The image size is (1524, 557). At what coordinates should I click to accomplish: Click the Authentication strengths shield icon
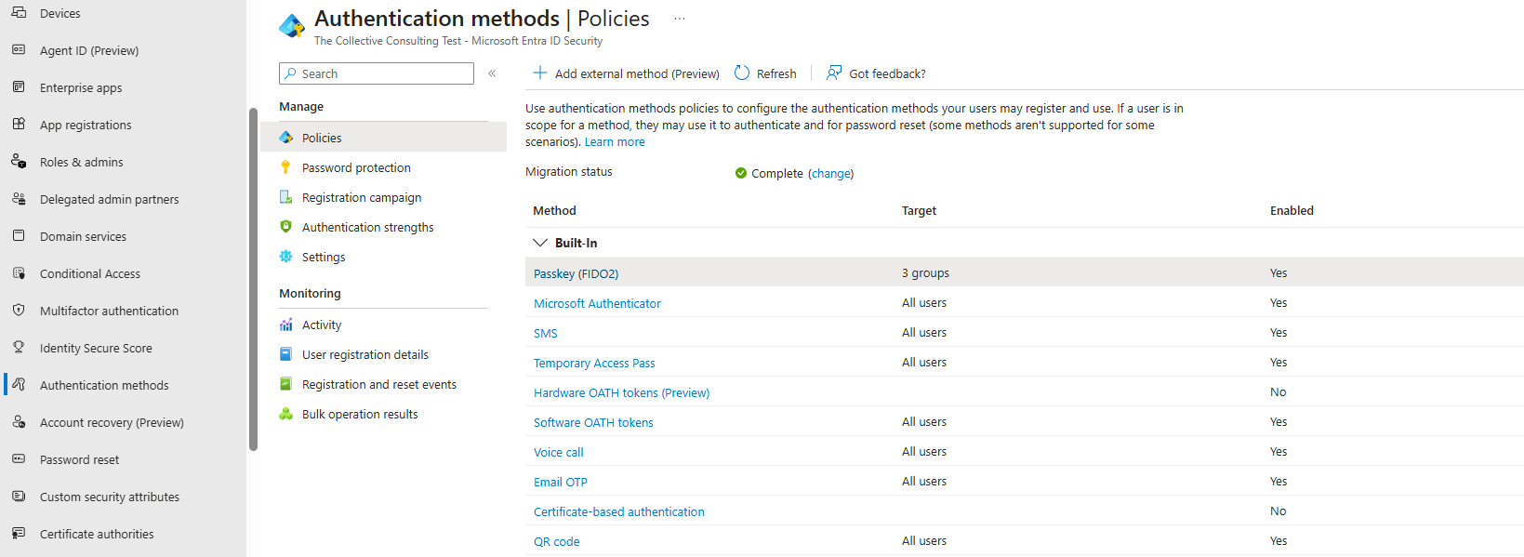(286, 227)
